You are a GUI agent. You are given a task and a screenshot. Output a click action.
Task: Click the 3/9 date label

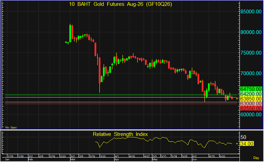click(x=81, y=156)
